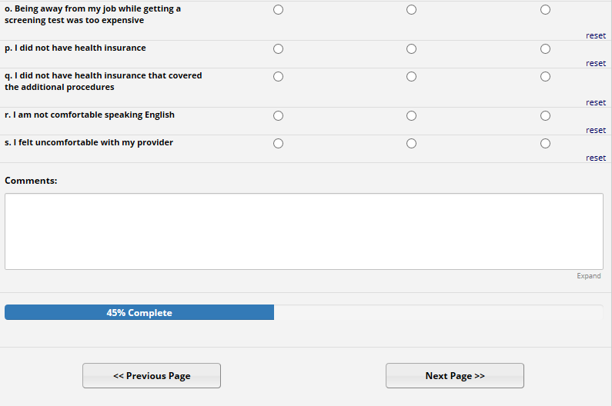This screenshot has width=612, height=406.
Task: Select first radio for 'not comfortable speaking English'
Action: coord(278,116)
